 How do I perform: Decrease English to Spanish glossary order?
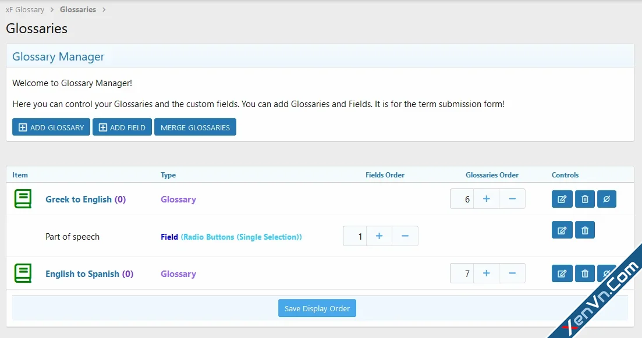[512, 273]
